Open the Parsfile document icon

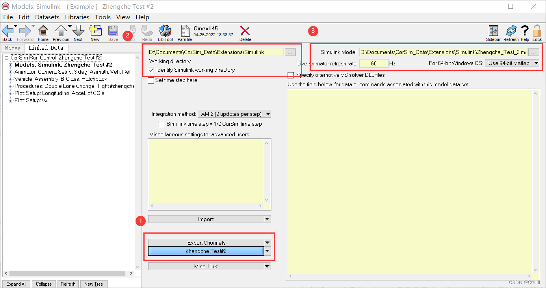[185, 31]
